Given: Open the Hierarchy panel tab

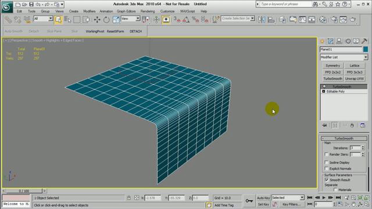Looking at the screenshot, I should (x=339, y=41).
